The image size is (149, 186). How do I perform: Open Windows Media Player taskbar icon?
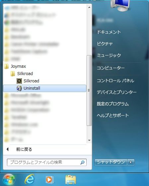pyautogui.click(x=49, y=180)
